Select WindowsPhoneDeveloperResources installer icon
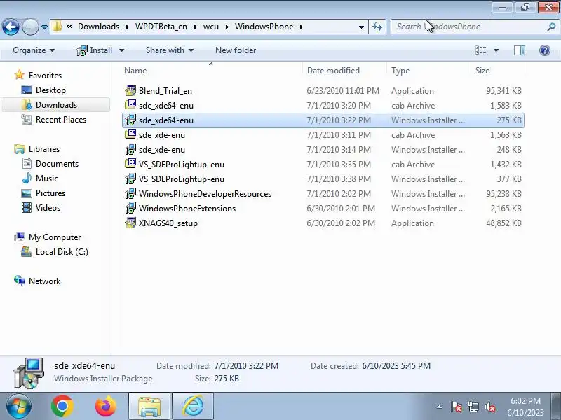 130,194
